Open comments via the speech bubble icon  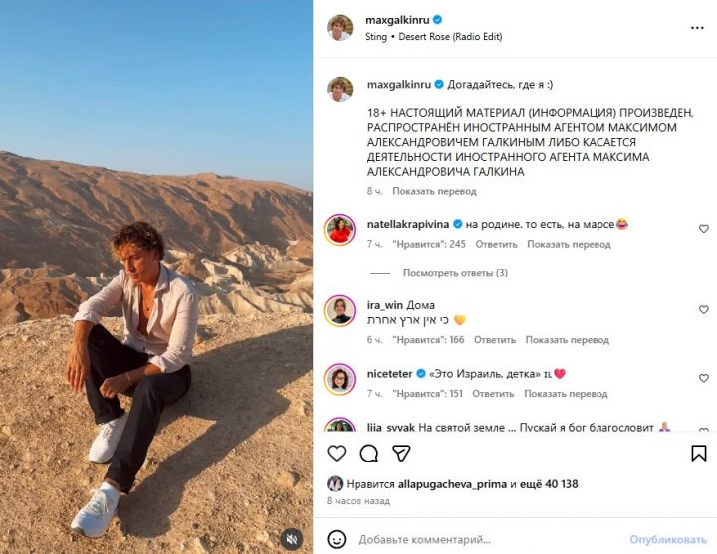point(368,453)
